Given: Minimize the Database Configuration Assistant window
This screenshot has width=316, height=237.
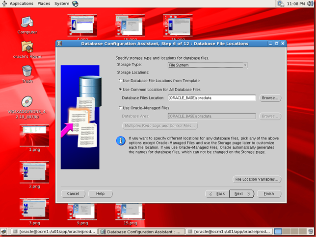Looking at the screenshot, I should [270, 44].
